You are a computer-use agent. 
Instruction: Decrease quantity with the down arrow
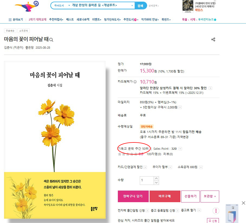tap(156, 183)
